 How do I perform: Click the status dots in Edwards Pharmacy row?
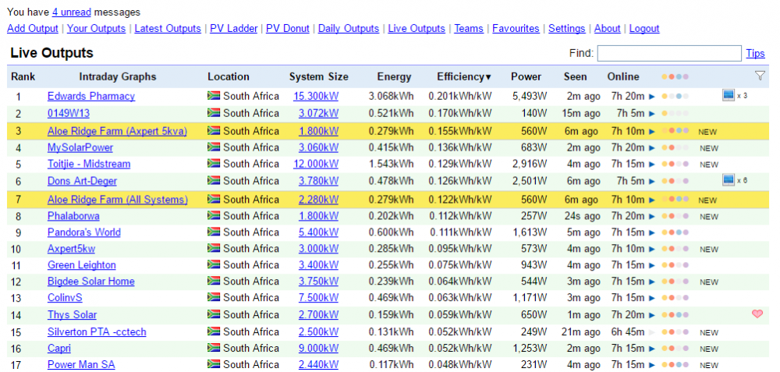(x=675, y=97)
